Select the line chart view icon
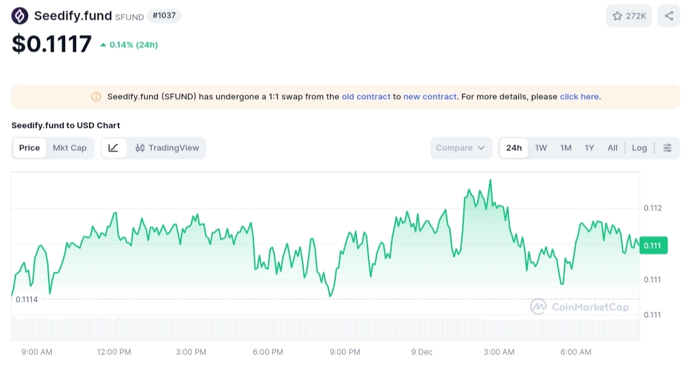 (114, 148)
